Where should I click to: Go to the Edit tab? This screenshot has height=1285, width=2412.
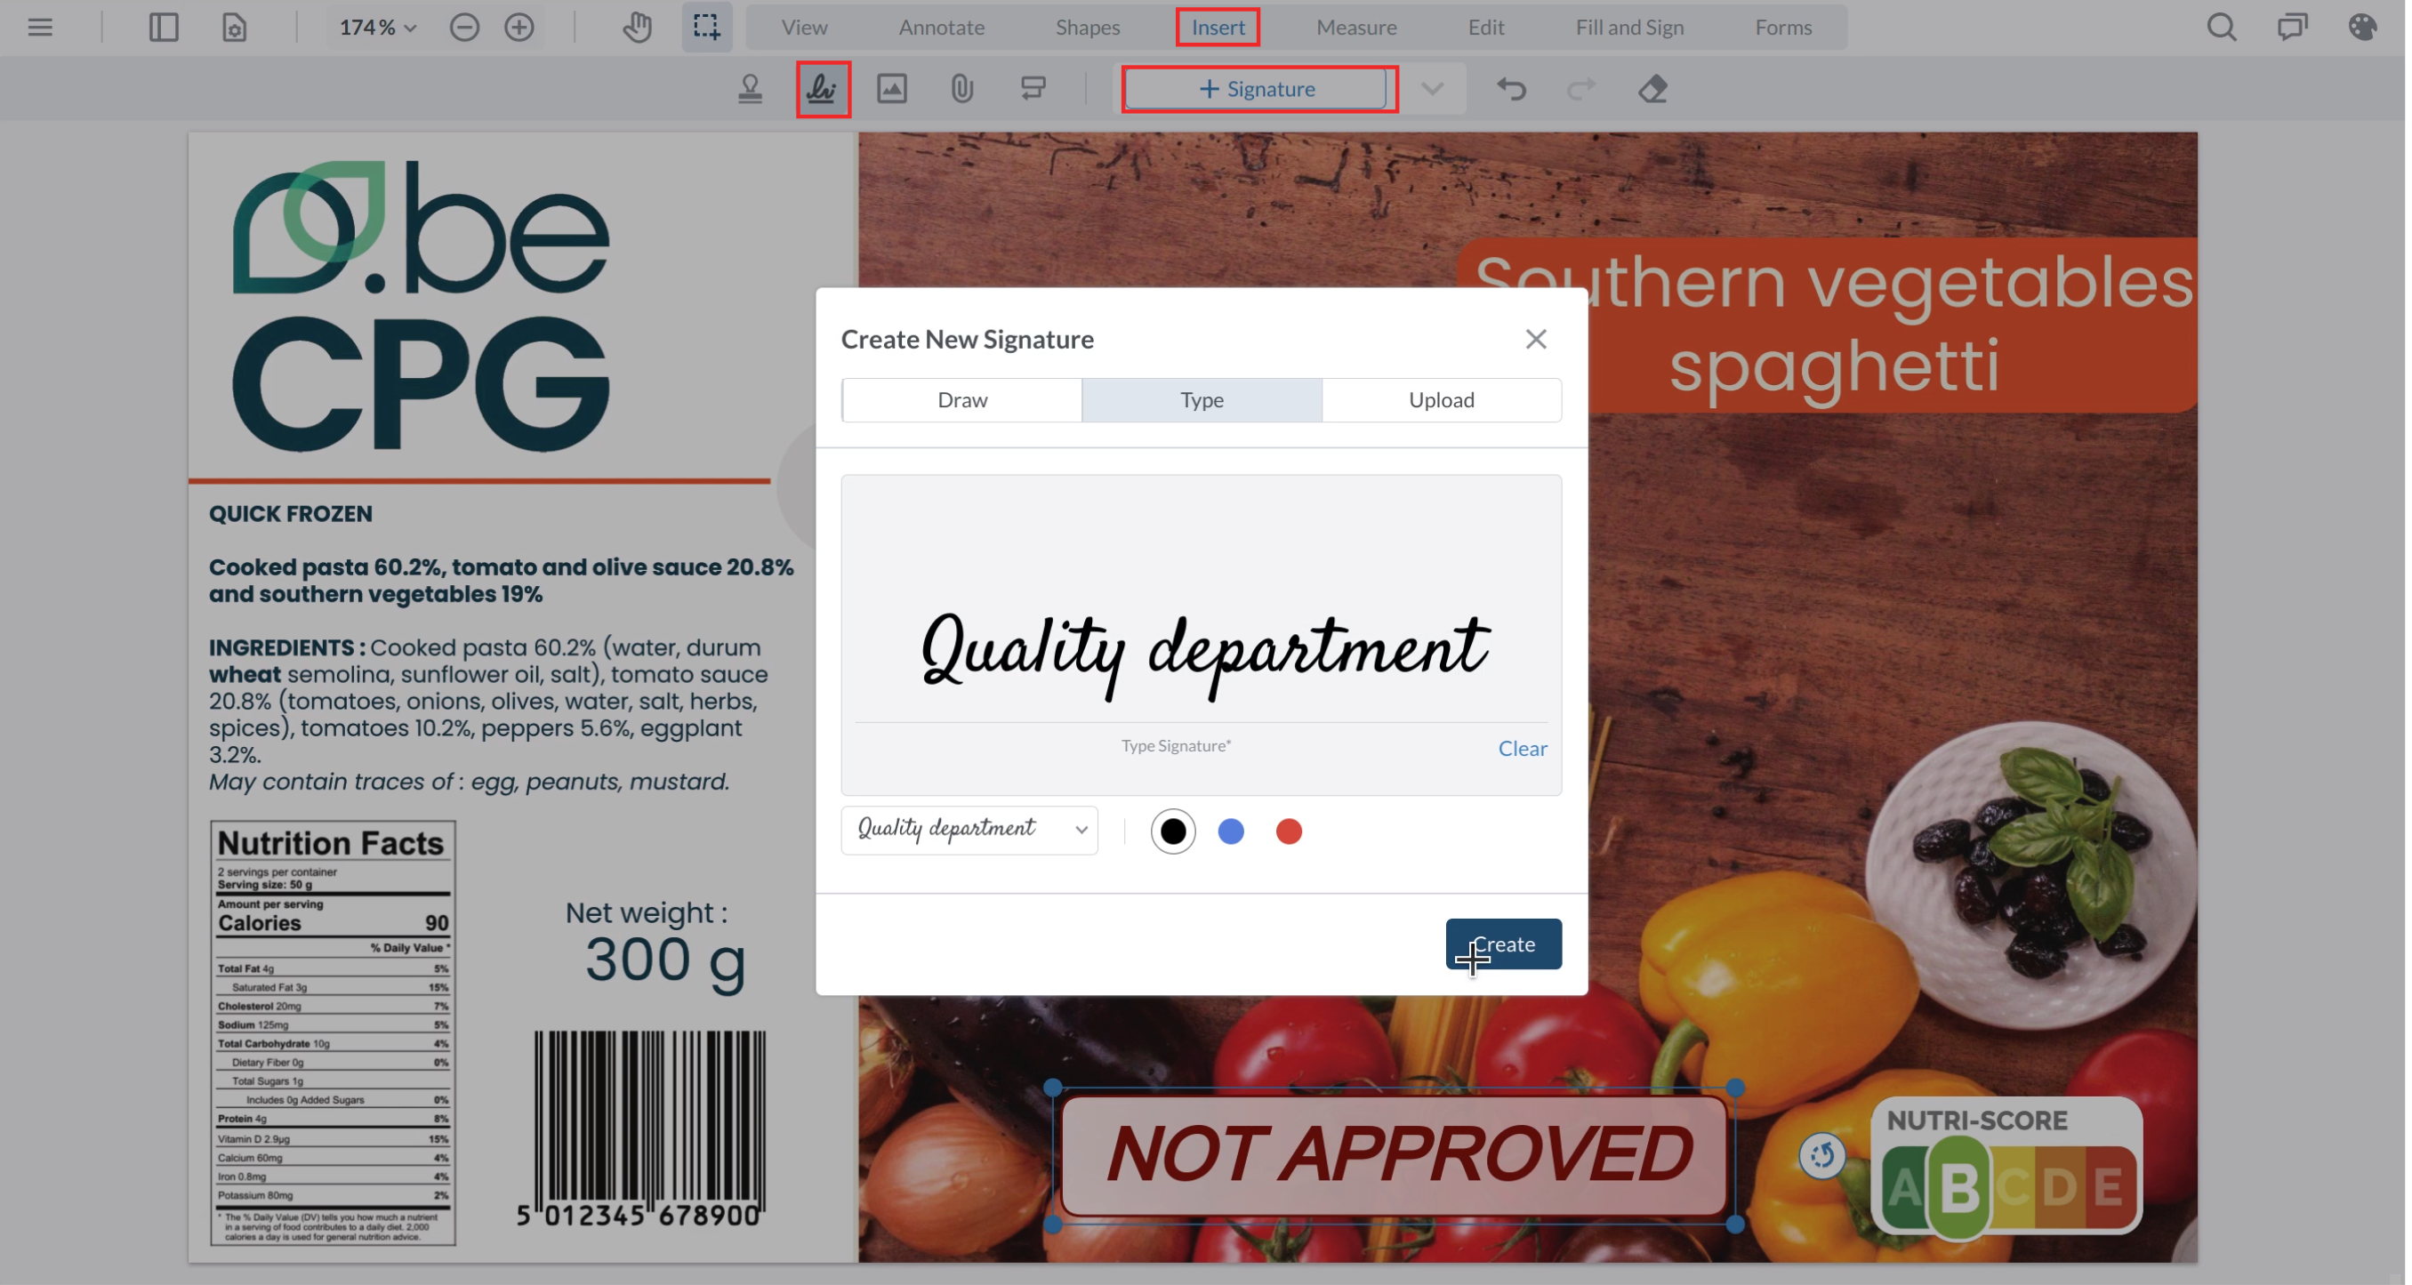[1486, 28]
